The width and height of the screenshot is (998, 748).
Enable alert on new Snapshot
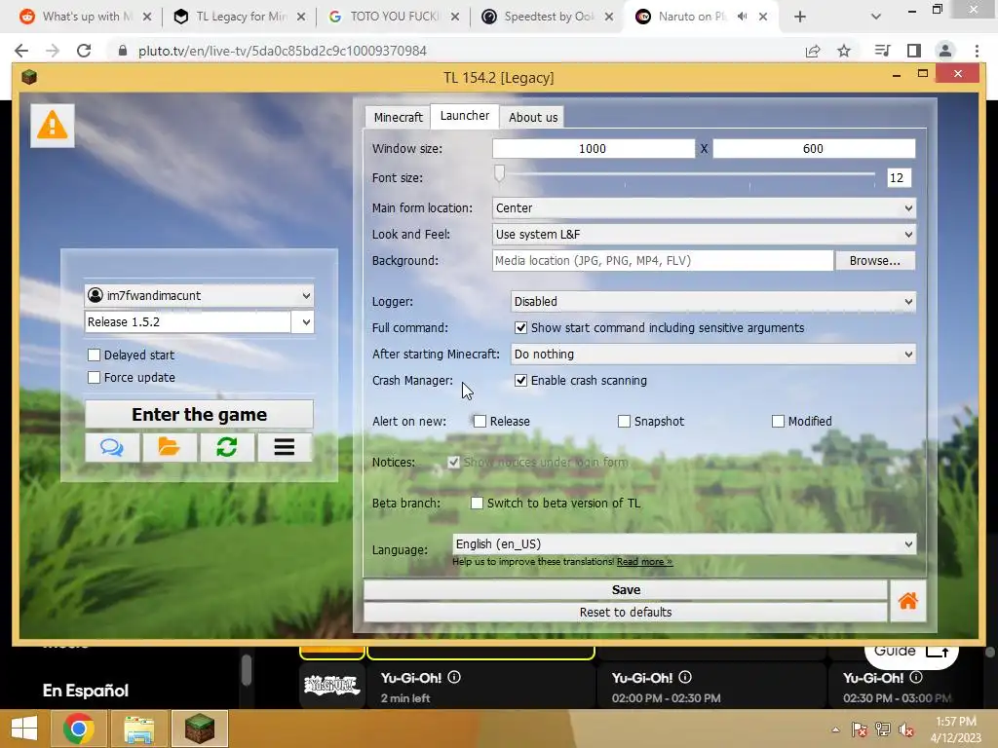point(624,421)
